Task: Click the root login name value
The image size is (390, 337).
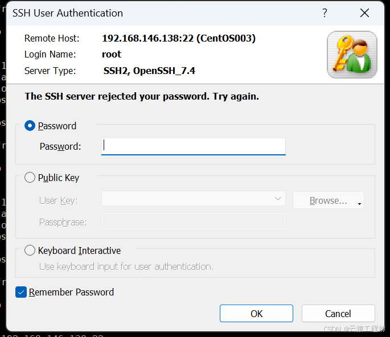Action: (x=112, y=54)
